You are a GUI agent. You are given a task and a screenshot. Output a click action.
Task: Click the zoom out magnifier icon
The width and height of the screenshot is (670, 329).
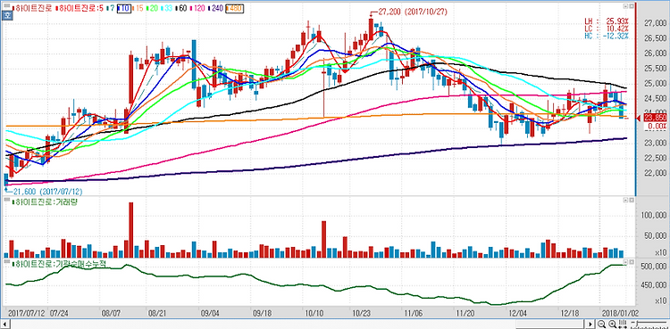pos(601,325)
